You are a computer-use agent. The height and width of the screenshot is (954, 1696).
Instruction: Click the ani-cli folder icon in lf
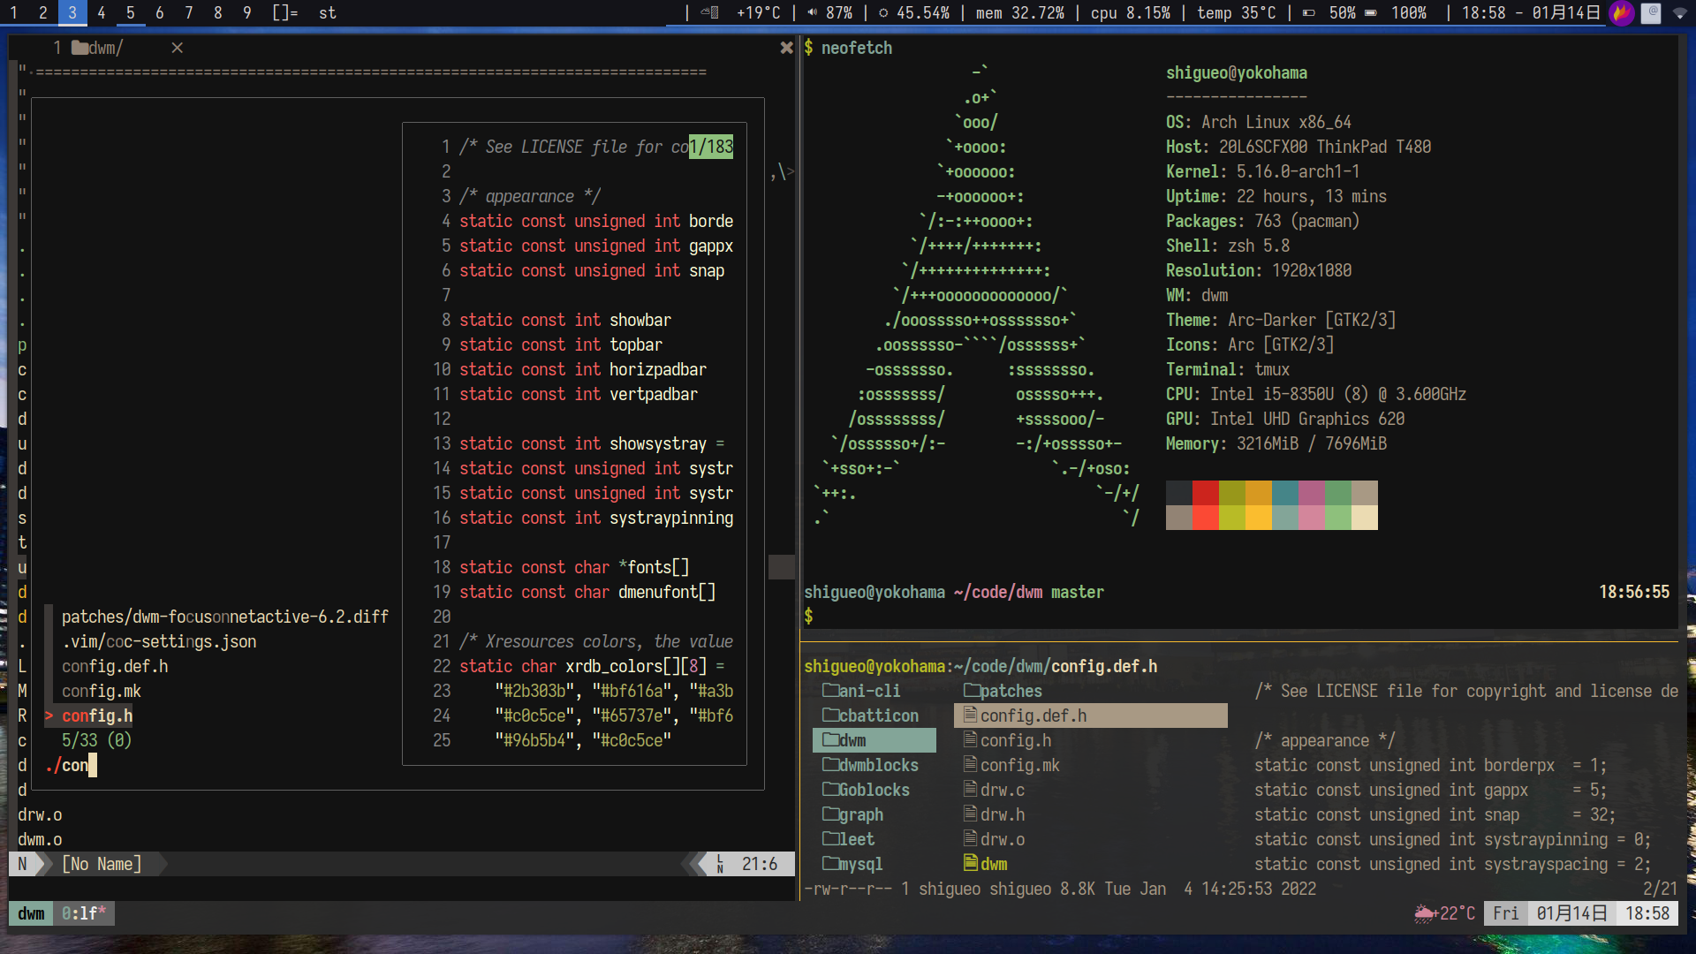830,691
